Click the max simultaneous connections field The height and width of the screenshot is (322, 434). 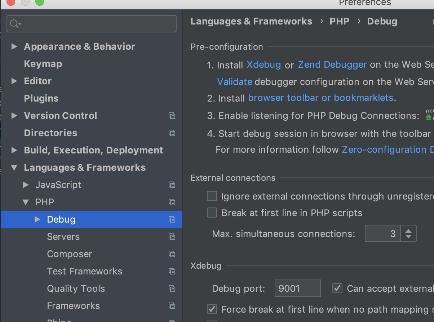(x=383, y=233)
